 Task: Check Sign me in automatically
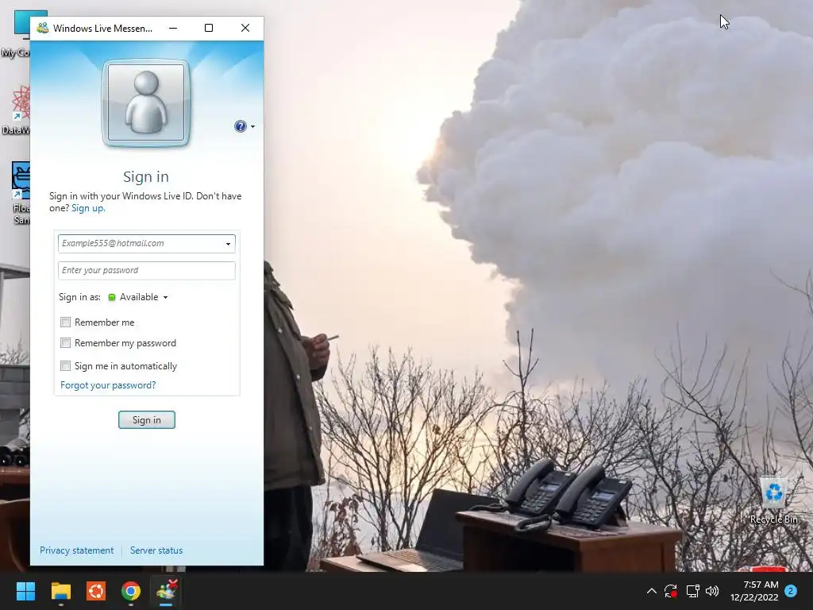pos(65,365)
